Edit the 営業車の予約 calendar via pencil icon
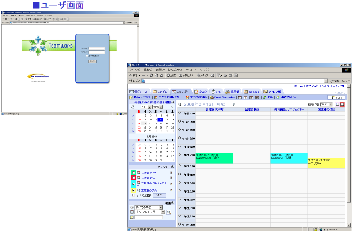 pos(171,190)
